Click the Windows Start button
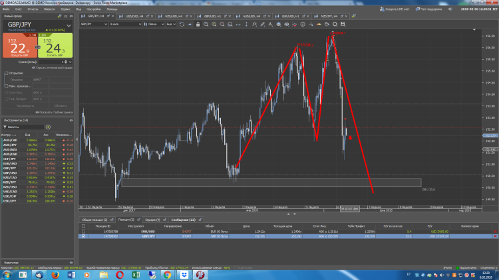The width and height of the screenshot is (499, 280). tap(7, 275)
